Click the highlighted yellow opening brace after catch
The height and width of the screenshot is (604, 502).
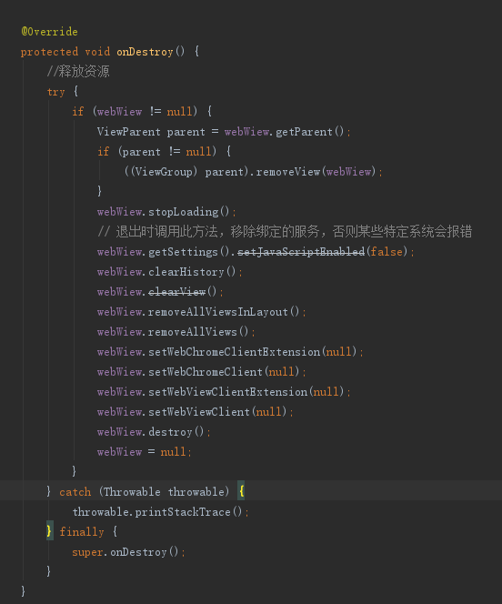[241, 491]
